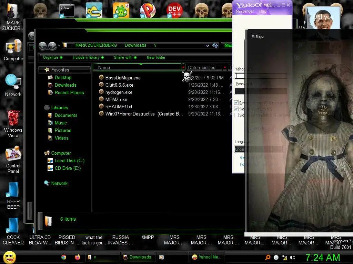Toggle Remember my ID and password checkbox
Screen dimensions: 353x264
pyautogui.click(x=236, y=103)
